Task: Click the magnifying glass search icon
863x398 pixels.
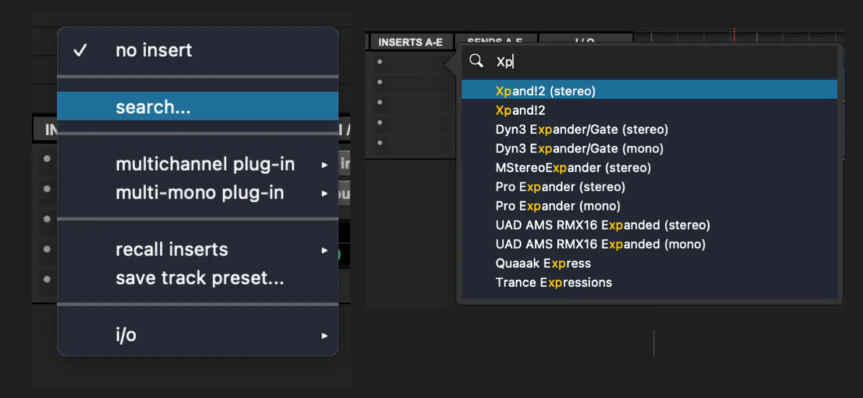Action: (476, 61)
